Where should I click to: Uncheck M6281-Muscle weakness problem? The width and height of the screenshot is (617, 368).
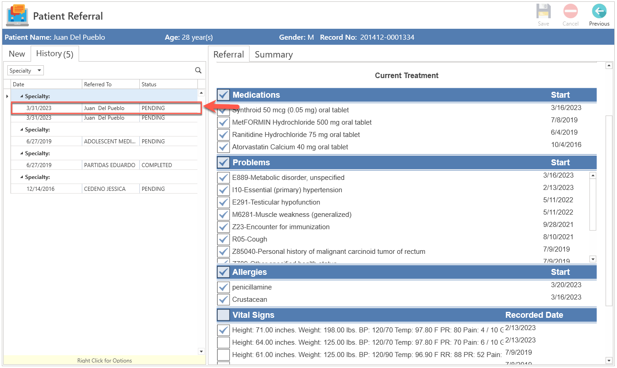click(223, 215)
